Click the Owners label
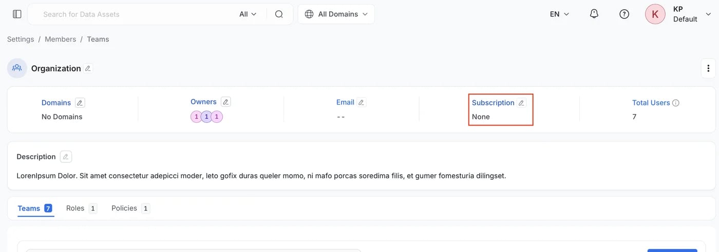 click(x=203, y=102)
